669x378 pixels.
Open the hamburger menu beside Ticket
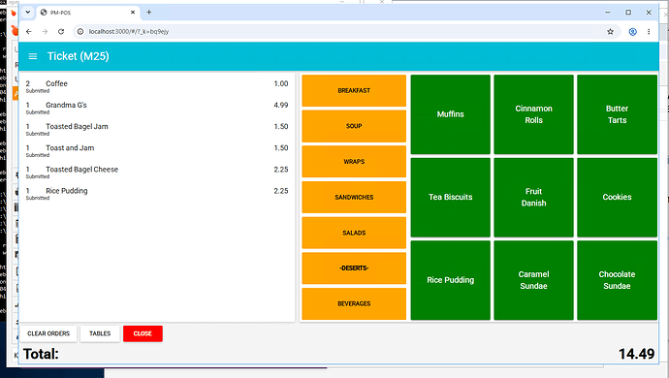33,56
